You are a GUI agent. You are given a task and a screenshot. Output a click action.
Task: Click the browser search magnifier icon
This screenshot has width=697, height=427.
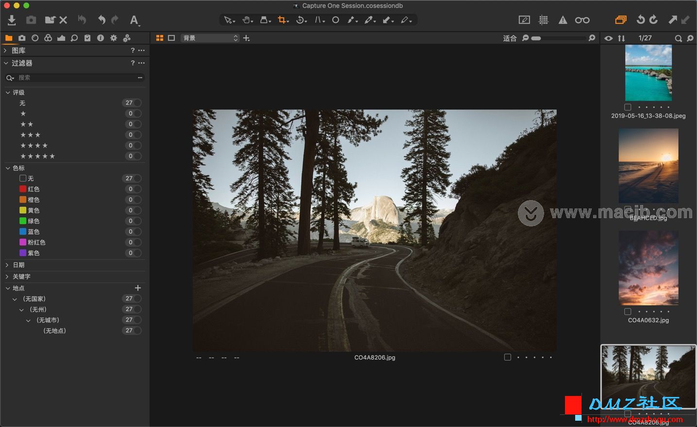click(x=679, y=38)
